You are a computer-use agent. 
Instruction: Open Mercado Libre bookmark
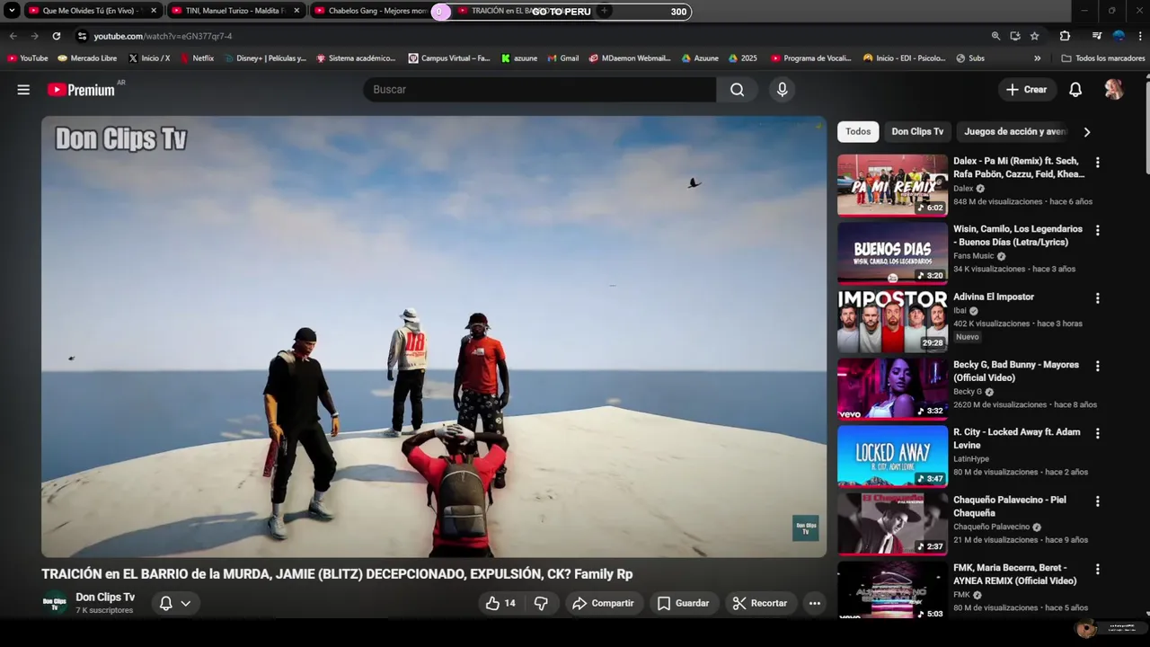(x=87, y=58)
